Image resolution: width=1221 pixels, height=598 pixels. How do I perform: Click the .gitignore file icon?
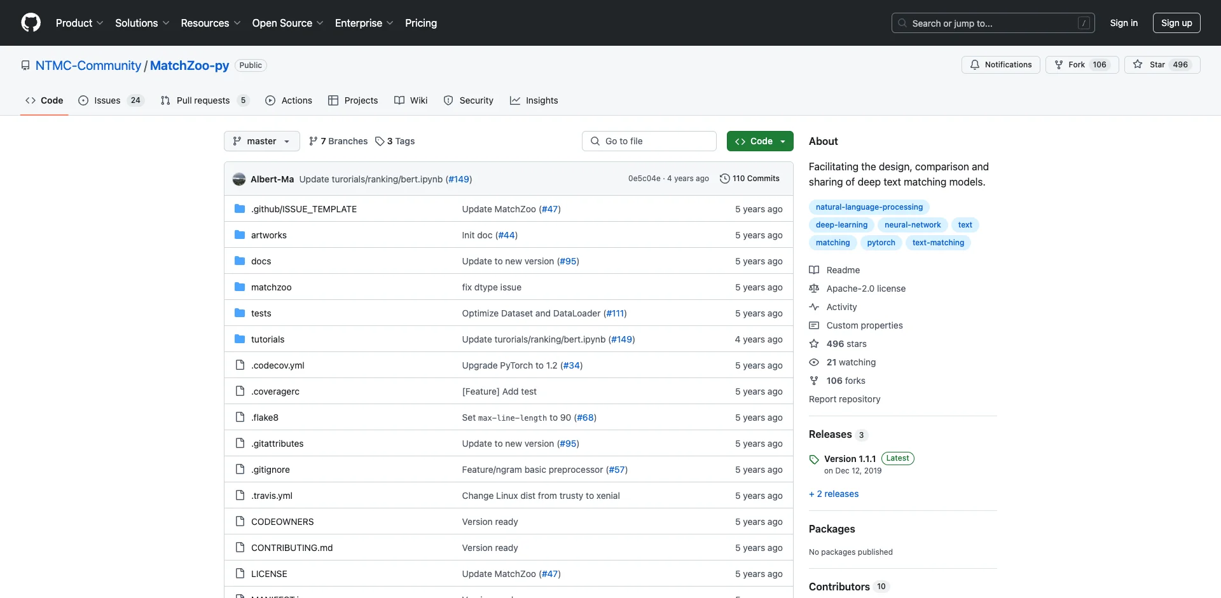tap(240, 469)
